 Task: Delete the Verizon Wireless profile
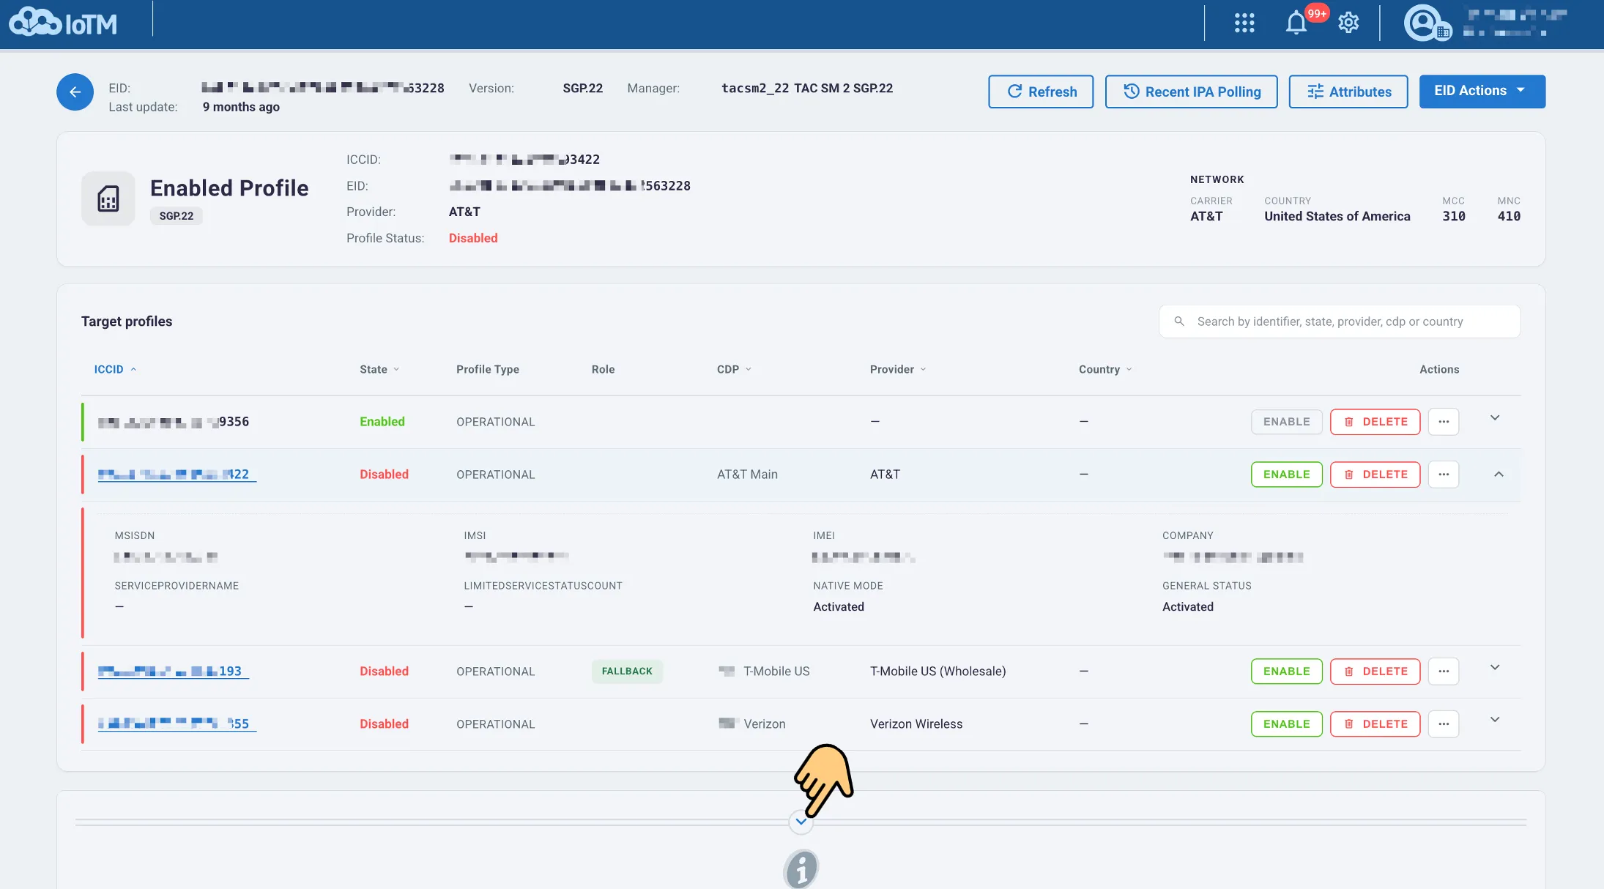(1375, 724)
